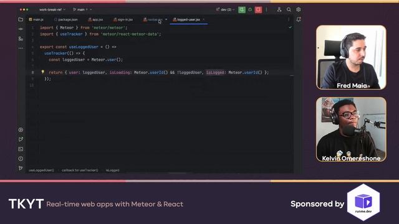Click the intention lightbulb on line 8
The image size is (399, 224).
[43, 72]
